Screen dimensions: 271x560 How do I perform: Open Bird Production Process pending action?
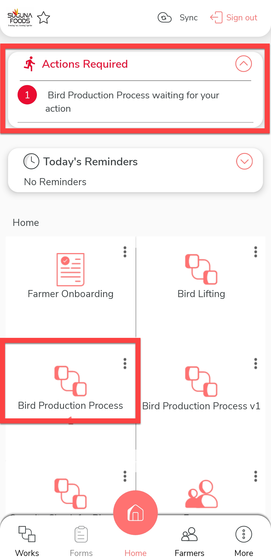click(133, 102)
